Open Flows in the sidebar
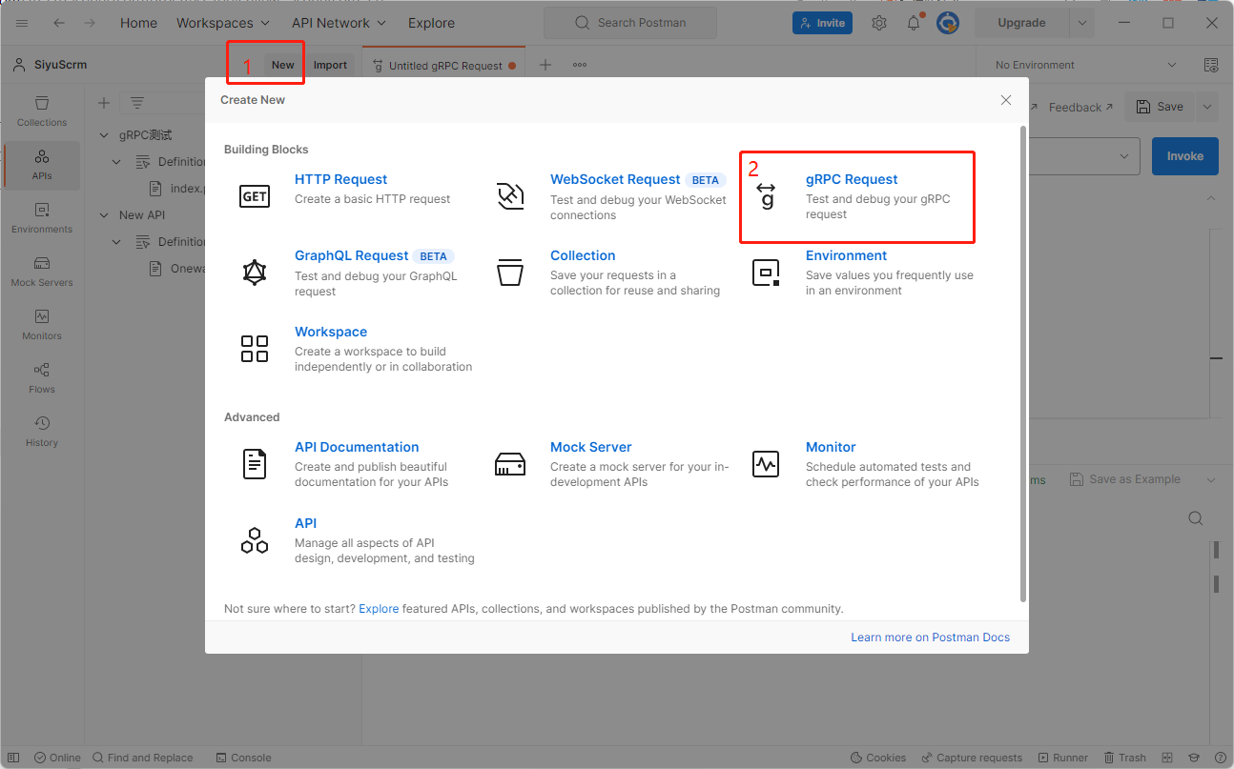 click(42, 377)
